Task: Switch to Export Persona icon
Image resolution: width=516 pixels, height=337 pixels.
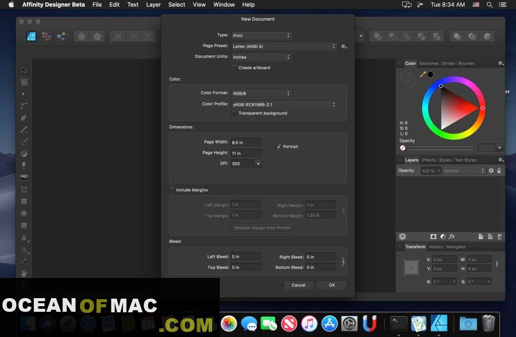Action: [x=61, y=36]
